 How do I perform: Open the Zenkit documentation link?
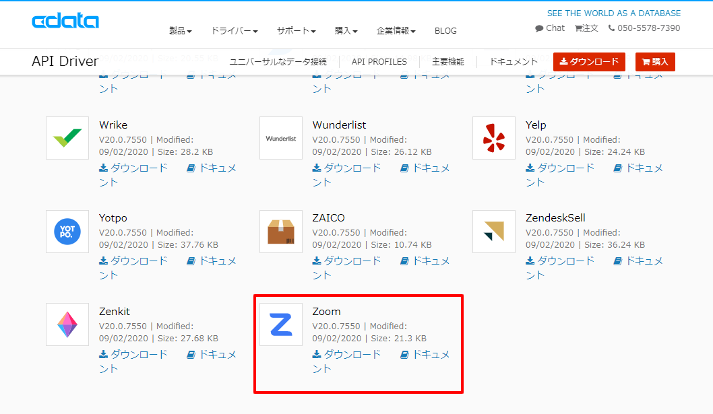click(x=212, y=355)
